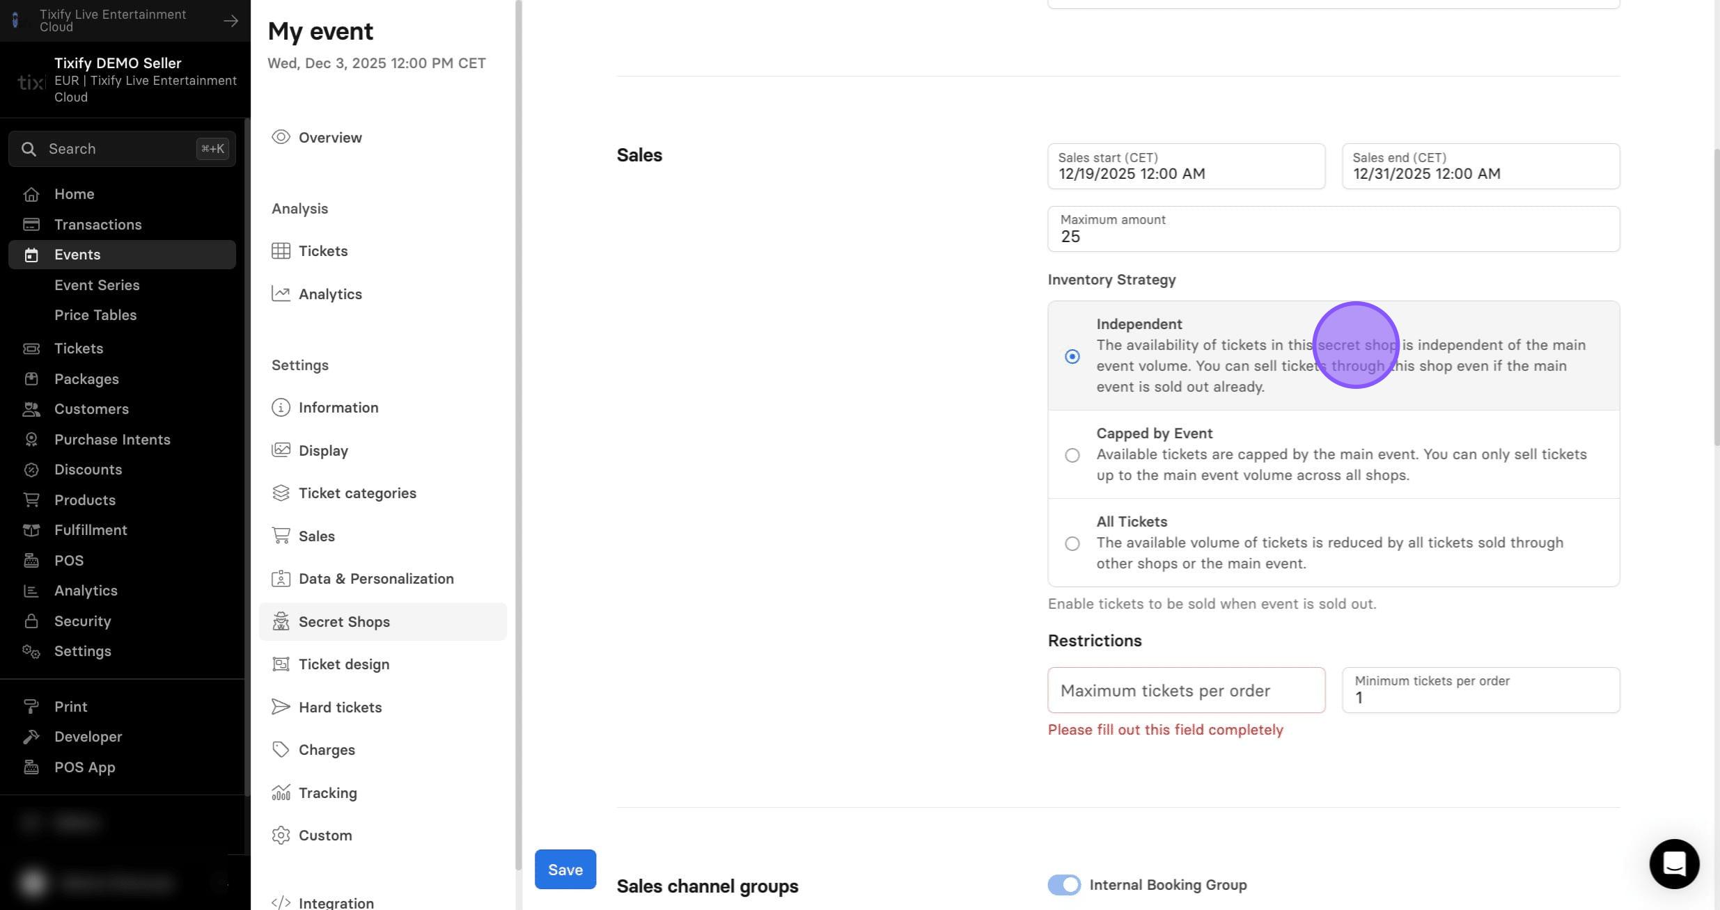This screenshot has width=1720, height=910.
Task: Open the Sales end date picker
Action: click(1480, 166)
